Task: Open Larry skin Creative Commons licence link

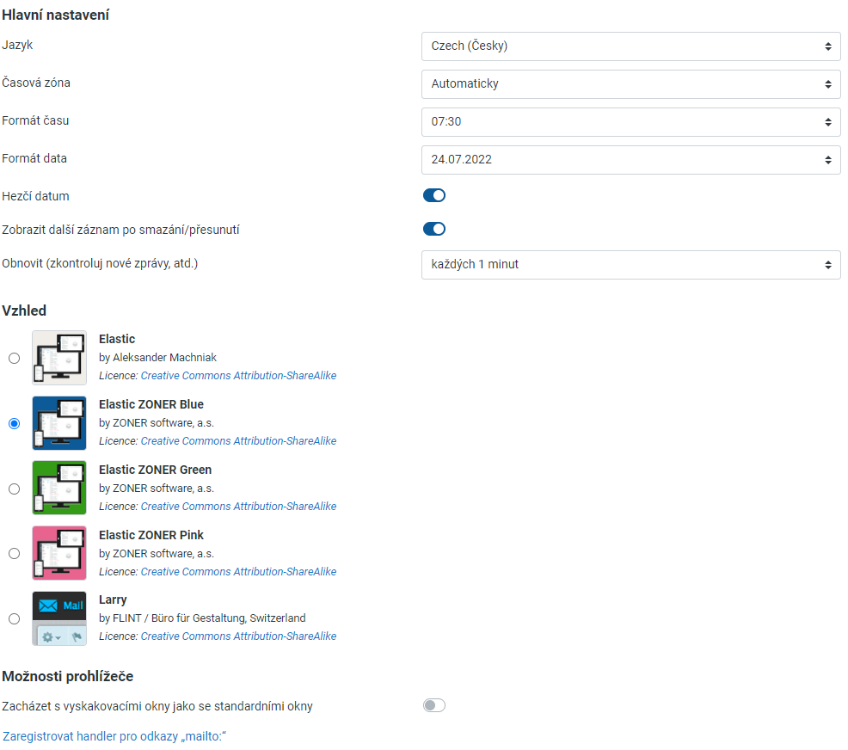Action: pyautogui.click(x=238, y=636)
